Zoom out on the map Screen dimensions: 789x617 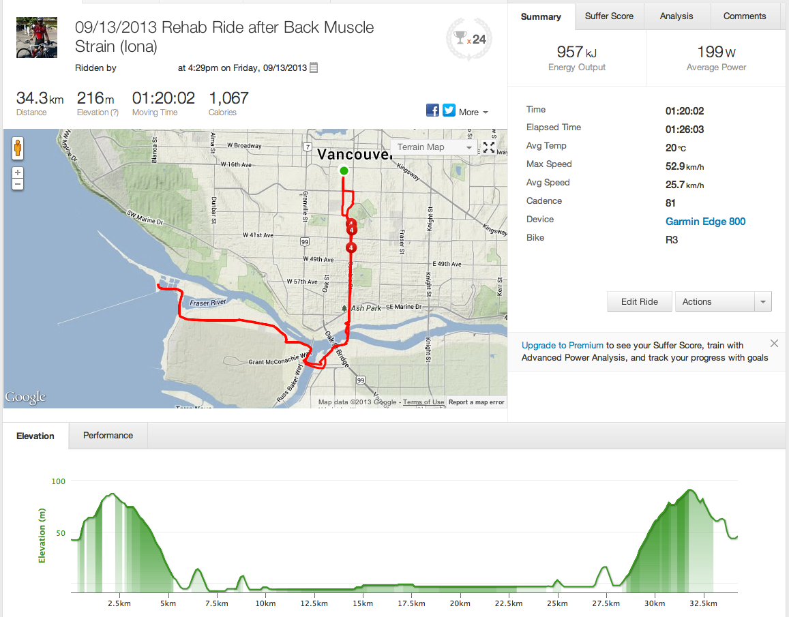click(x=18, y=184)
